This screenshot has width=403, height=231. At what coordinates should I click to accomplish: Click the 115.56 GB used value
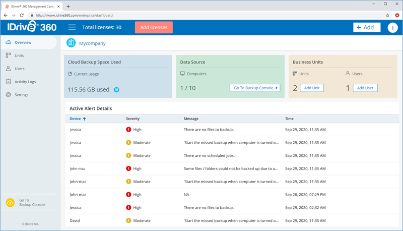(89, 90)
